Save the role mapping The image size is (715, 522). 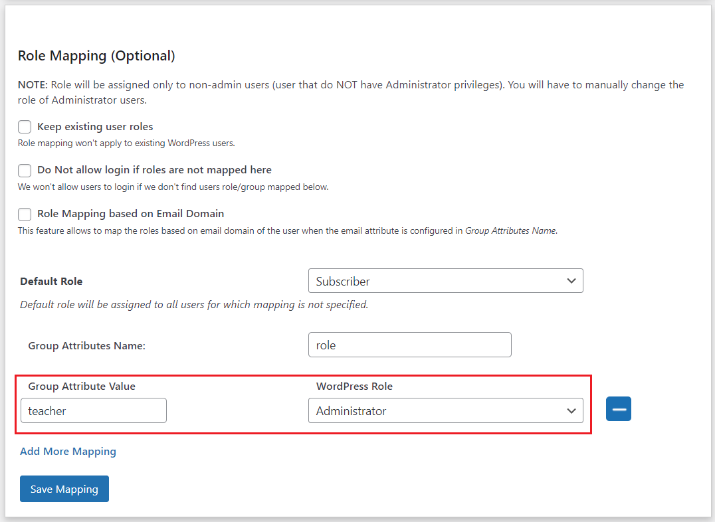64,489
